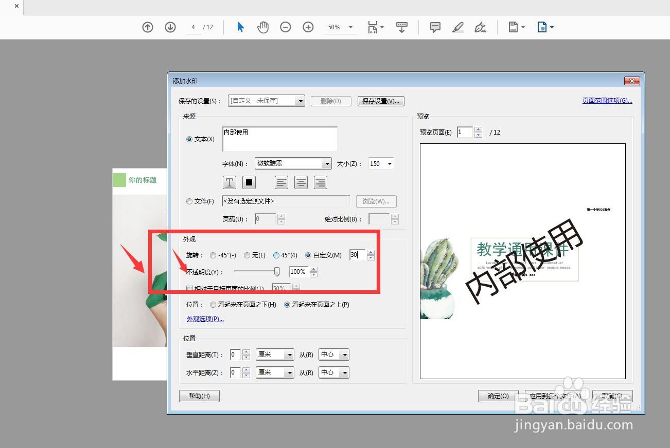Select 看起来在页面之上(P) option
Viewport: 670px width, 448px height.
coord(287,305)
